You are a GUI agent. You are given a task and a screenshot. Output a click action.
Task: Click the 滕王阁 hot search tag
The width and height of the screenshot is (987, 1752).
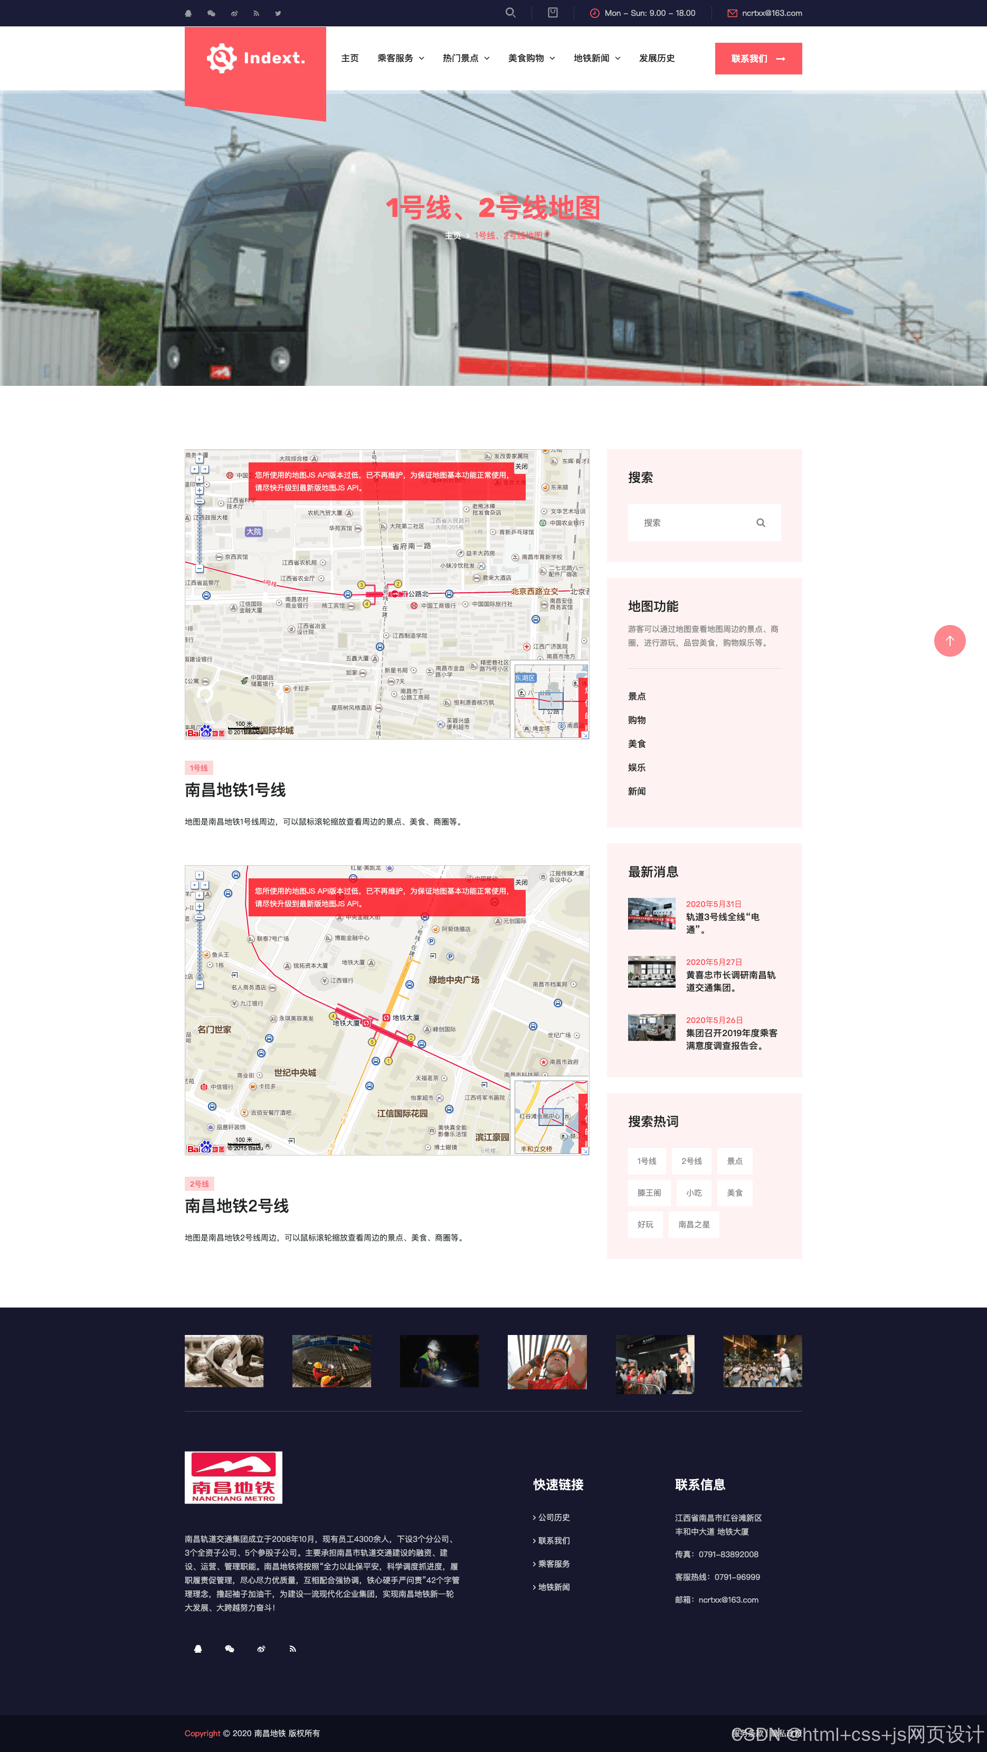coord(649,1192)
